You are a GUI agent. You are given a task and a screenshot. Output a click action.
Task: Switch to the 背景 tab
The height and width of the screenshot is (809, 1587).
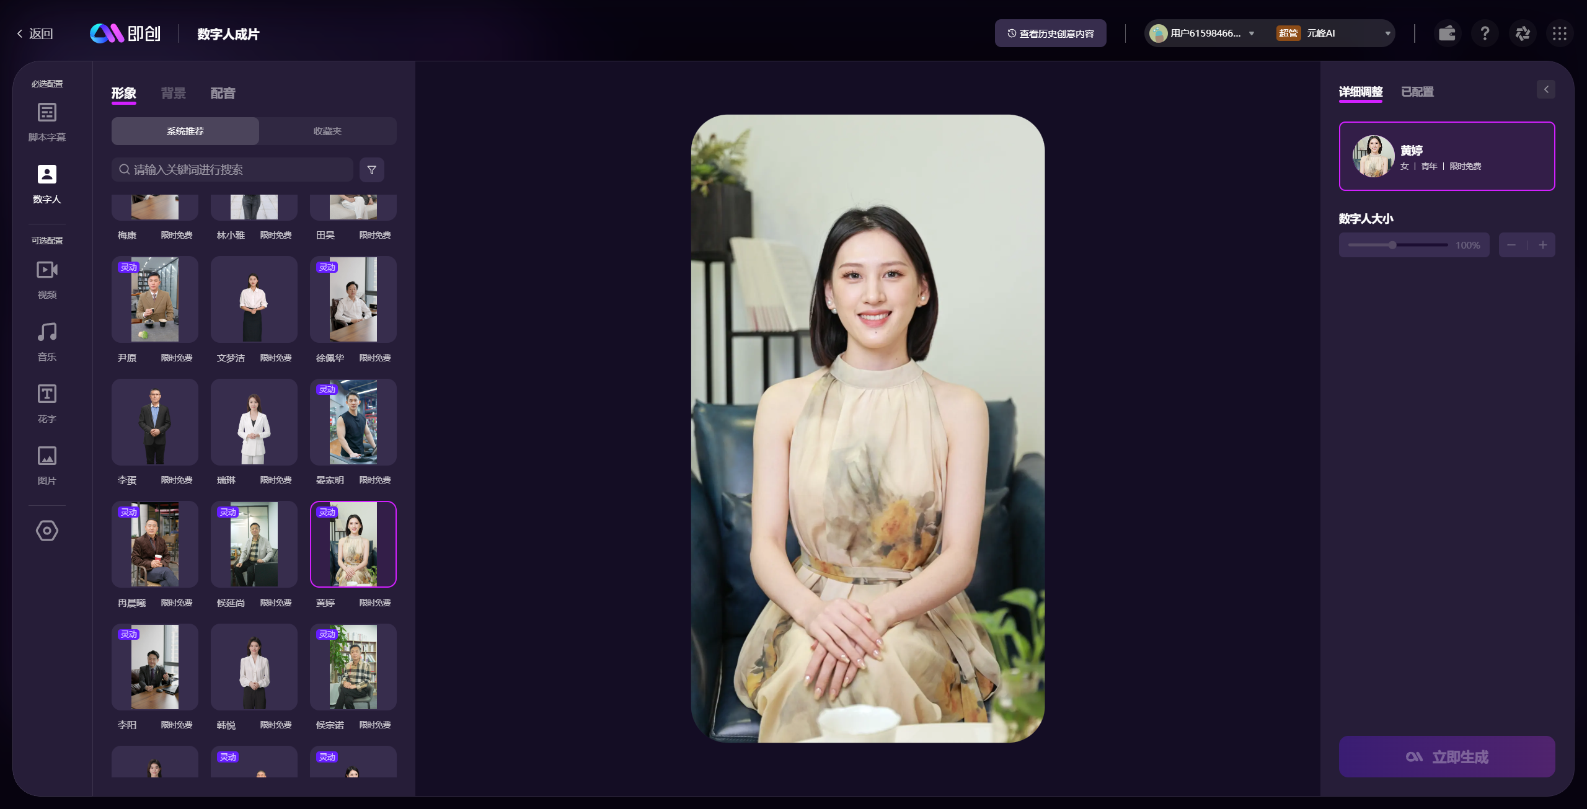click(x=173, y=94)
